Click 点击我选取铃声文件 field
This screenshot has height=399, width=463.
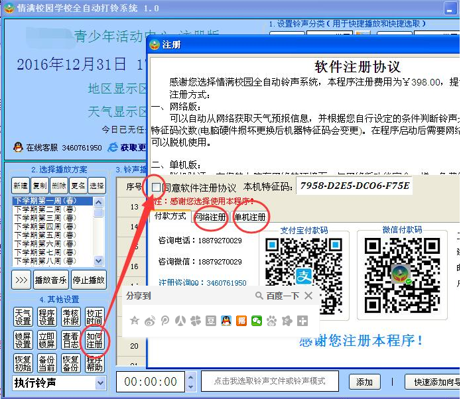coord(270,381)
